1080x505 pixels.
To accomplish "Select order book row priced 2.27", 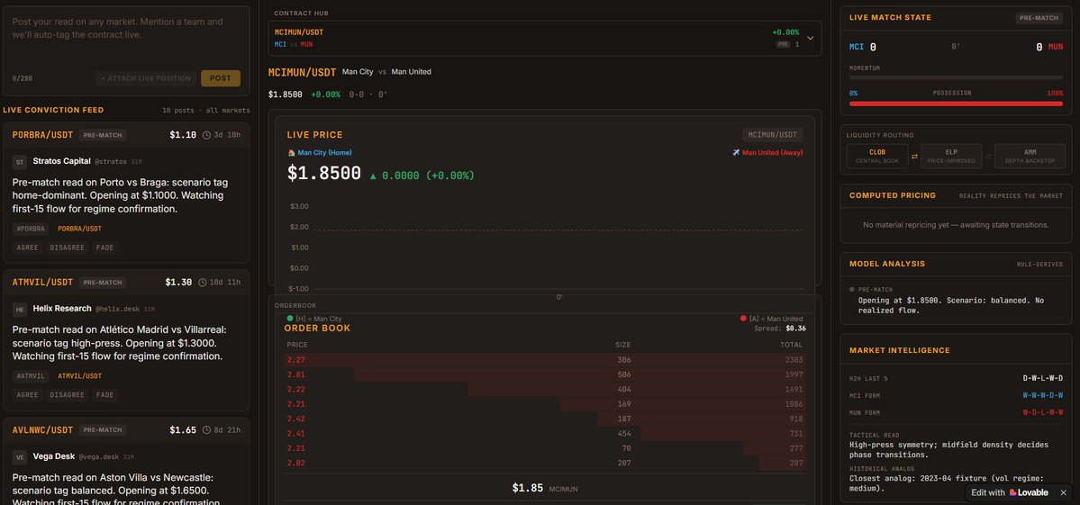I will click(x=545, y=360).
